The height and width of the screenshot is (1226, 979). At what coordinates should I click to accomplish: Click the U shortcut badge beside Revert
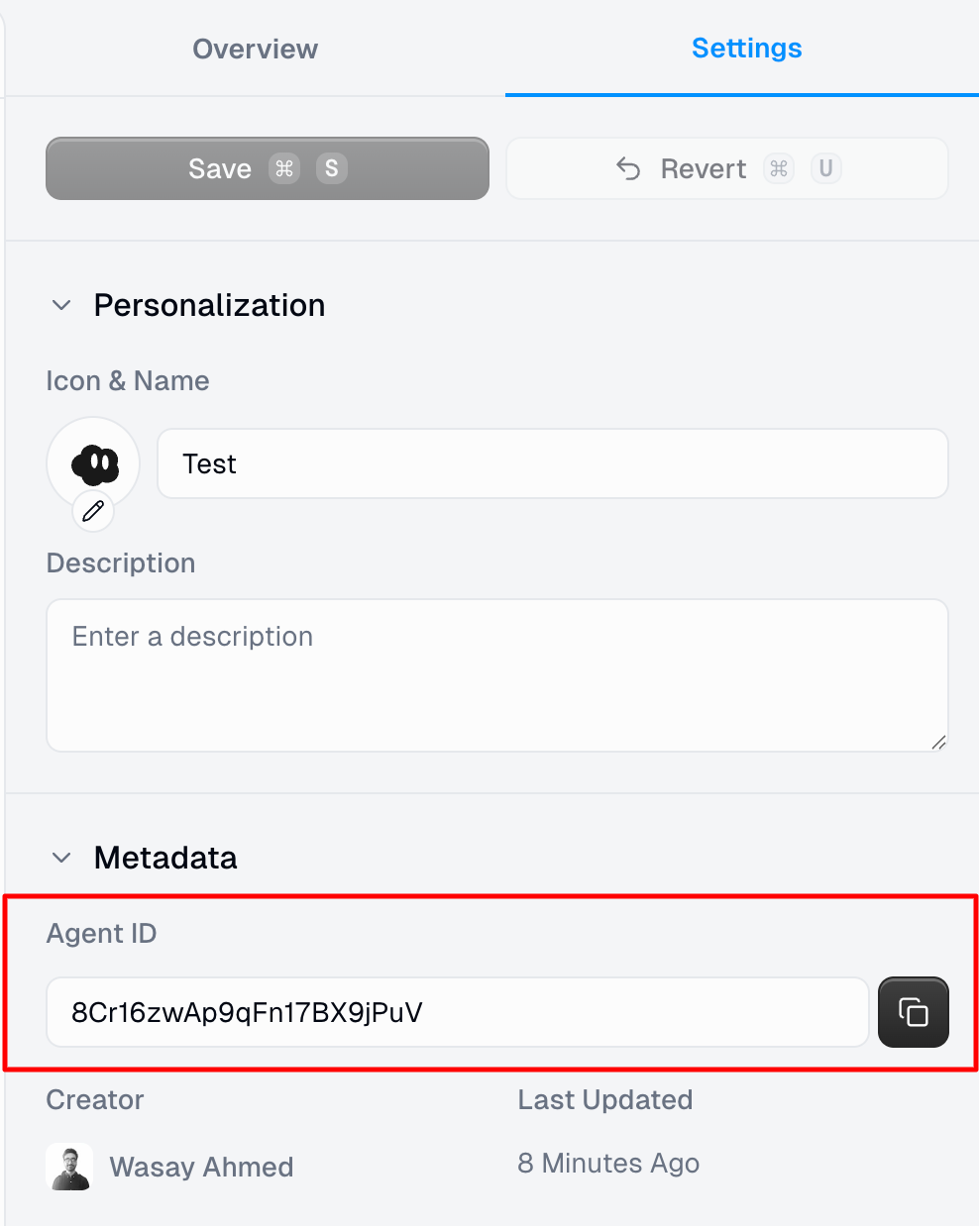pos(826,168)
